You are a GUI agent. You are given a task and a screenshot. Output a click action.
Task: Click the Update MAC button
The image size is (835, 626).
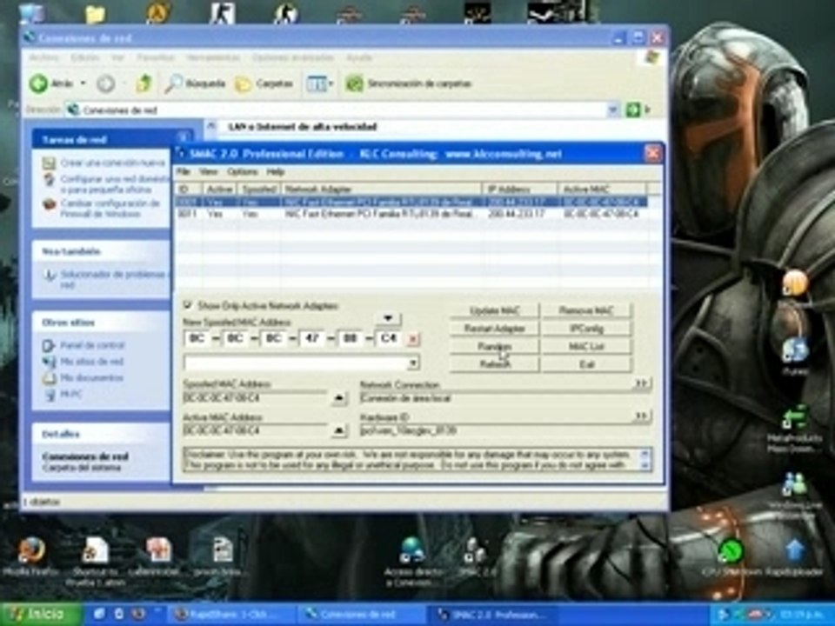pyautogui.click(x=495, y=310)
